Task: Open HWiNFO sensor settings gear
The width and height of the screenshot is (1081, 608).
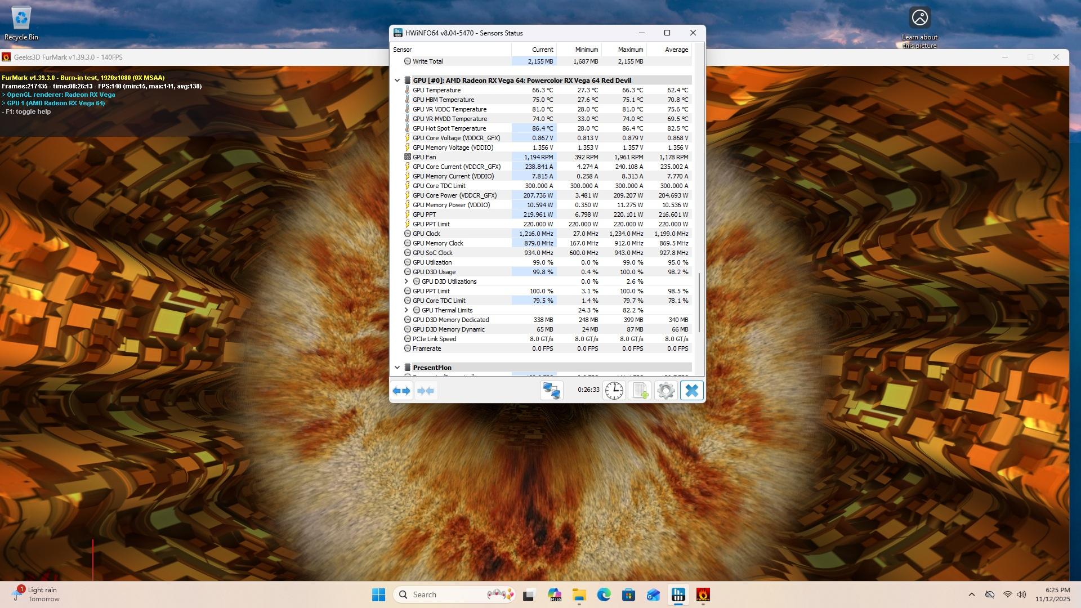Action: 666,391
